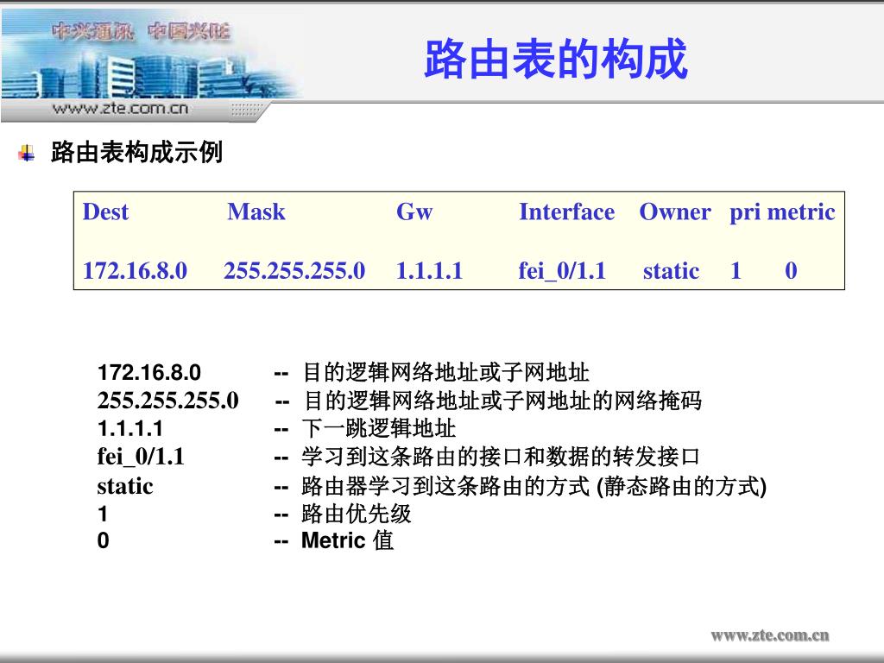Select the heading 路由表构成示例

137,152
